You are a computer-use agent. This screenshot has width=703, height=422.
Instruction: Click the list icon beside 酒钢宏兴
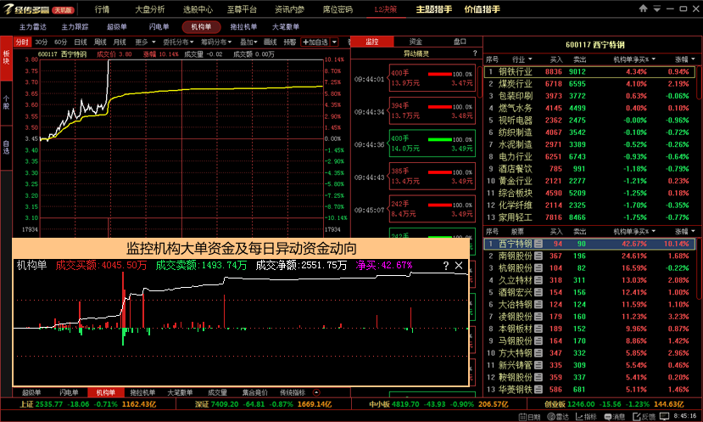coord(538,292)
